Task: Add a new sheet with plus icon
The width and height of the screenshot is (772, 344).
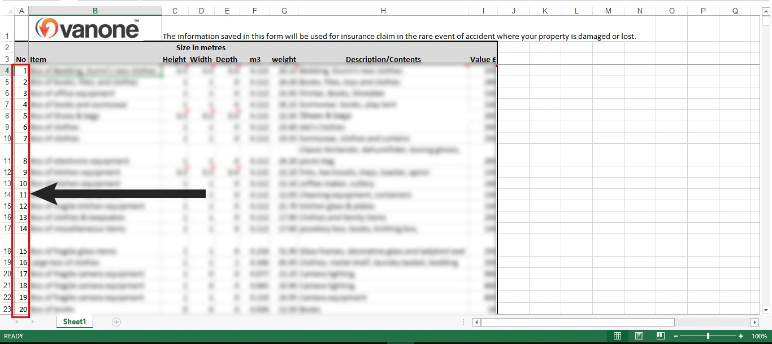Action: (116, 322)
